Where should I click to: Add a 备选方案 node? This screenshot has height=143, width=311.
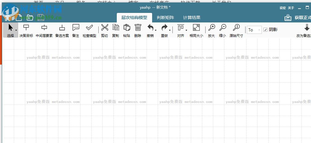[x=62, y=30]
